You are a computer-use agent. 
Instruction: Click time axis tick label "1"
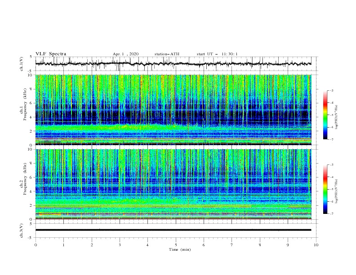[63, 245]
